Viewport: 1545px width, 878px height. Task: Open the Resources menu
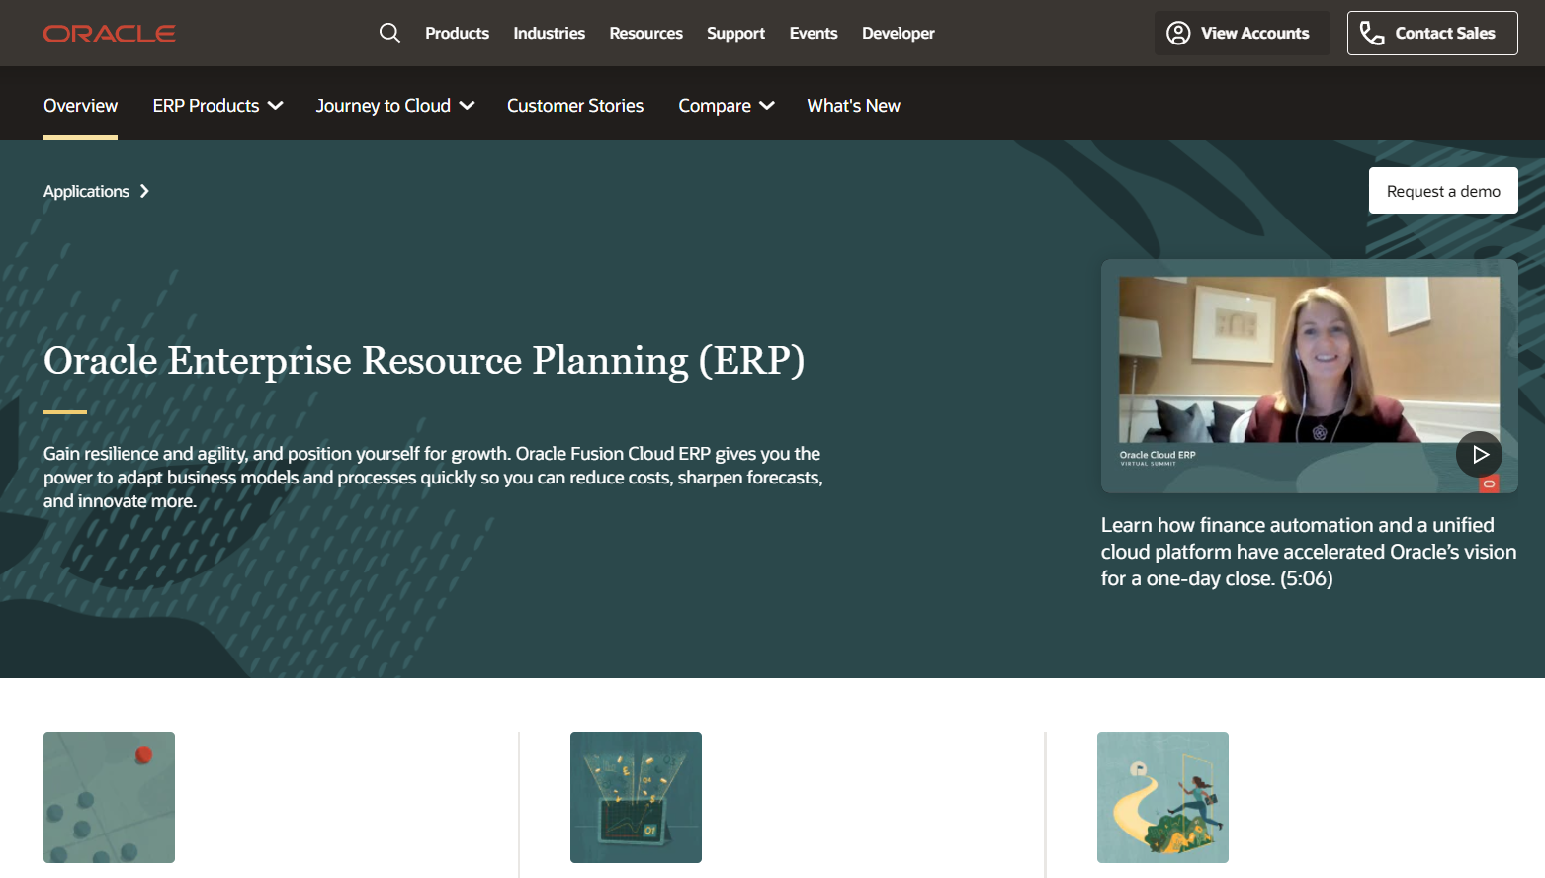646,33
